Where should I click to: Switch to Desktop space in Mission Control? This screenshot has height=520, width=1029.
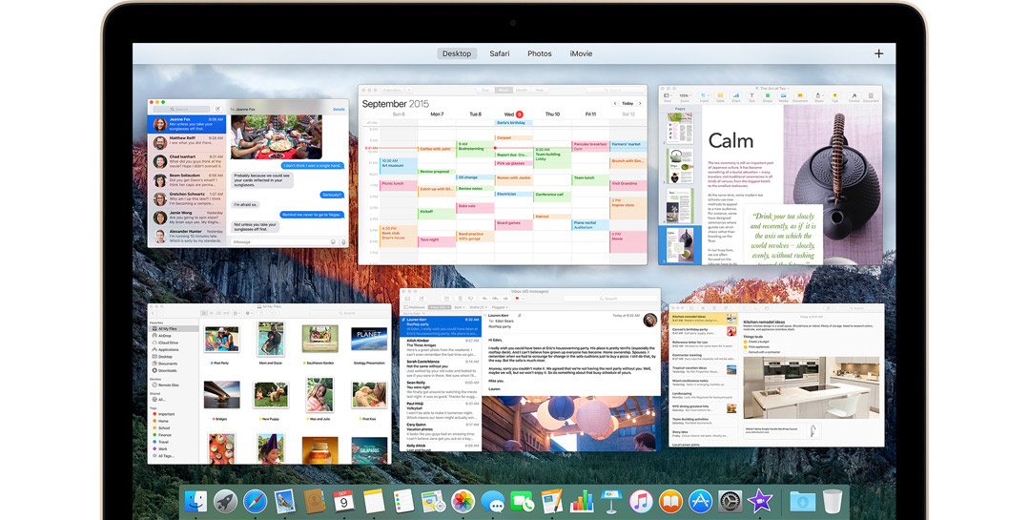pyautogui.click(x=457, y=53)
